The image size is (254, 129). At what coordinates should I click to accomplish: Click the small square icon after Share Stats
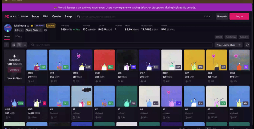45,30
